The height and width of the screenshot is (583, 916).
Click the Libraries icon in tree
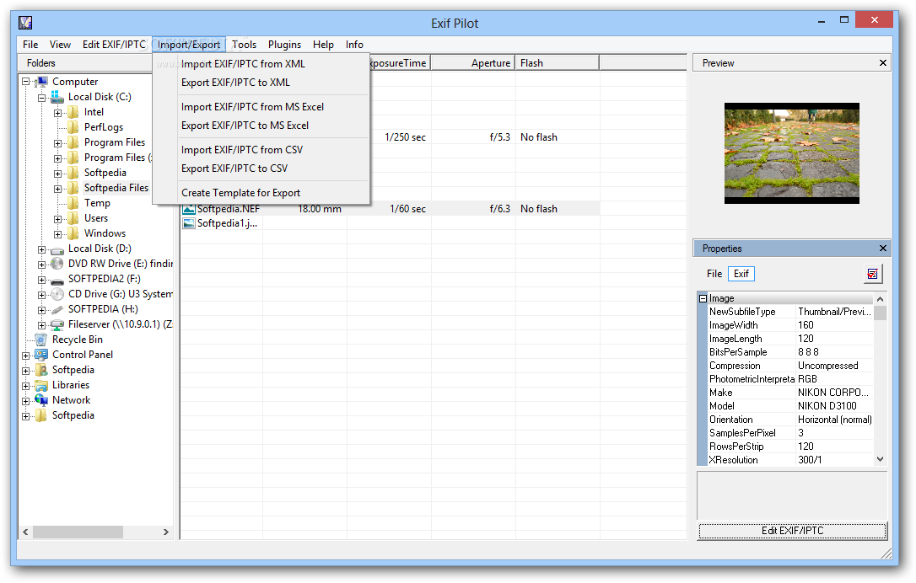click(41, 385)
